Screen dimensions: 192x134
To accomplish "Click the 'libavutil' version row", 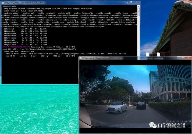I will point(25,29).
